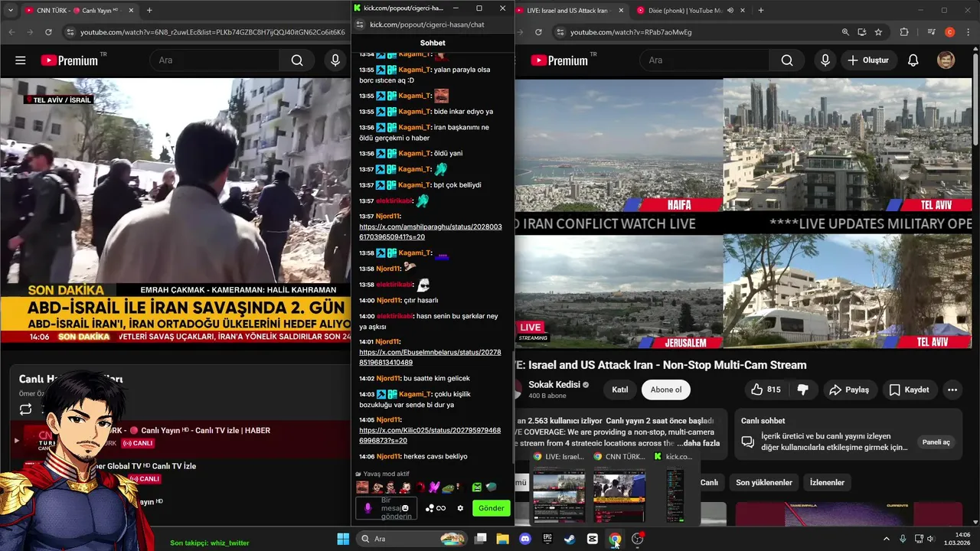Open YouTube guide menu in left window
Image resolution: width=980 pixels, height=551 pixels.
point(21,60)
